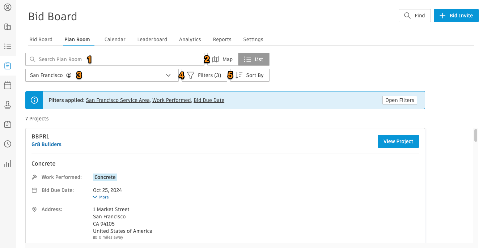Select the bar chart analytics sidebar icon
Viewport: 487px width, 248px height.
click(8, 163)
